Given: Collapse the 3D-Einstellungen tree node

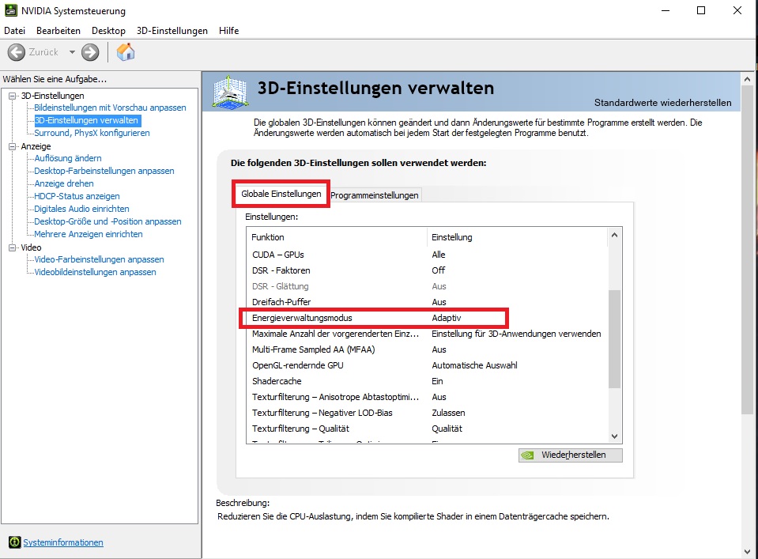Looking at the screenshot, I should pos(13,96).
